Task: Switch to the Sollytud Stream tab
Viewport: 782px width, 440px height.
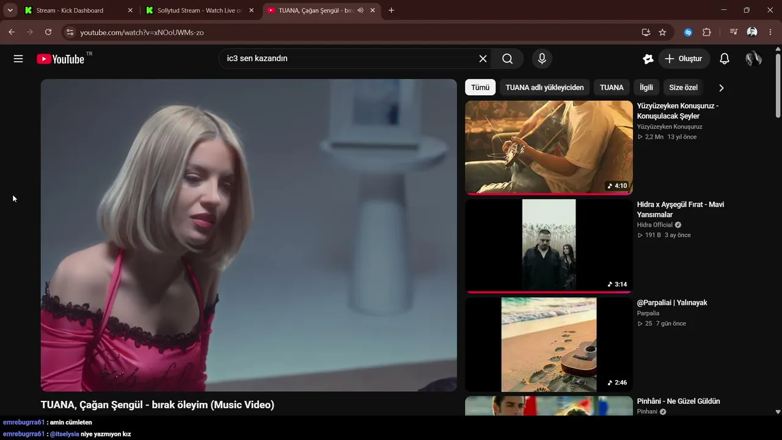Action: (x=200, y=10)
